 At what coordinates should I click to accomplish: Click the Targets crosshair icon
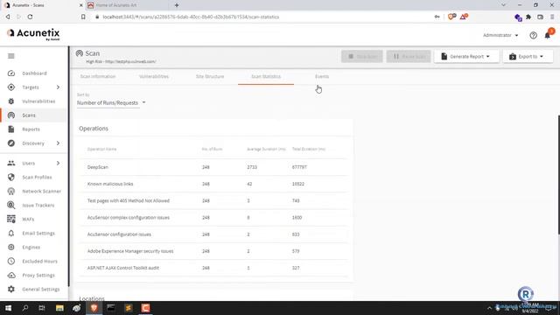coord(11,87)
